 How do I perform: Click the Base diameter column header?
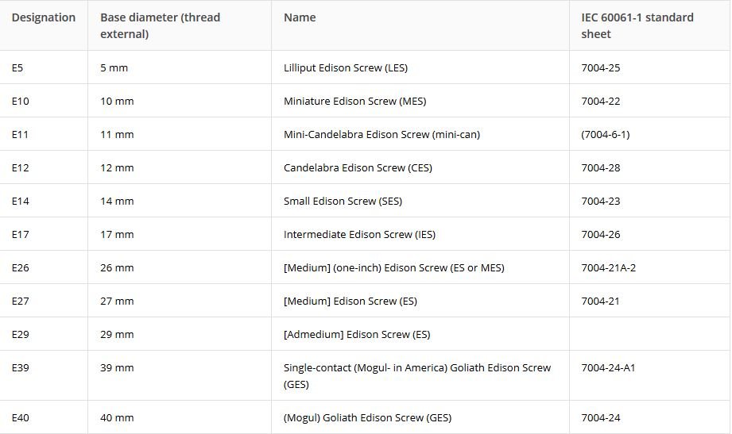click(x=160, y=25)
